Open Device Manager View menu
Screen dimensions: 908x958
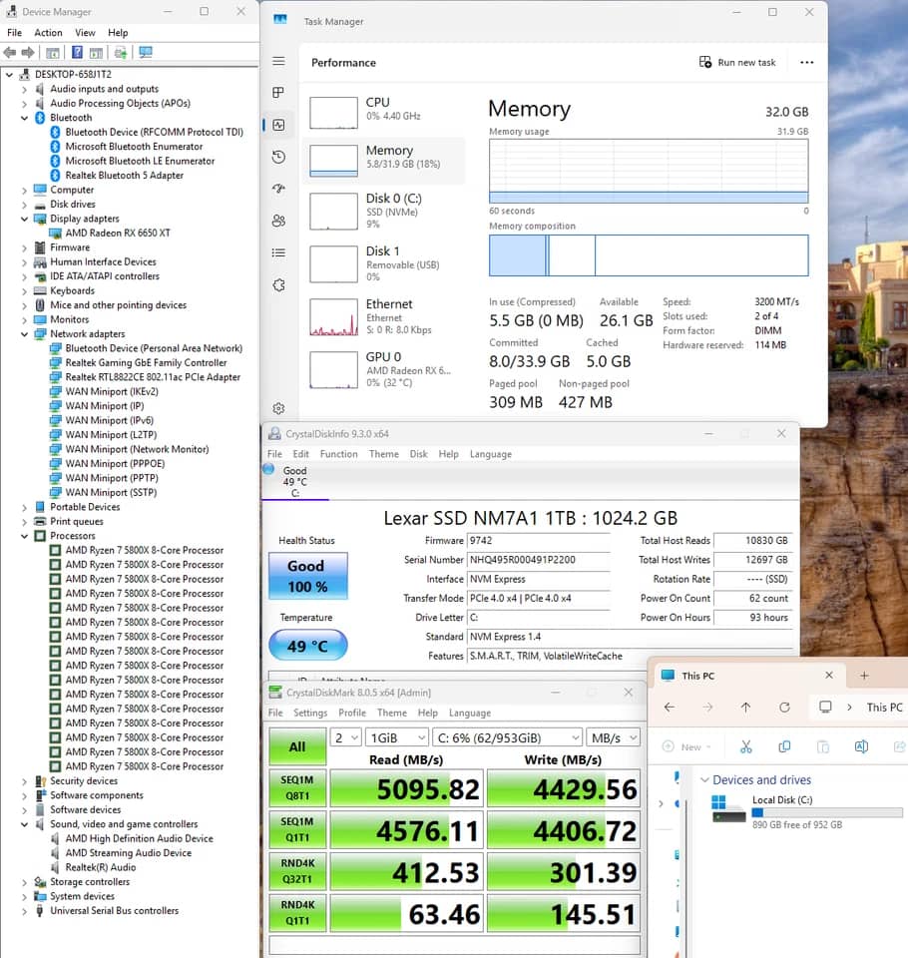pyautogui.click(x=85, y=32)
